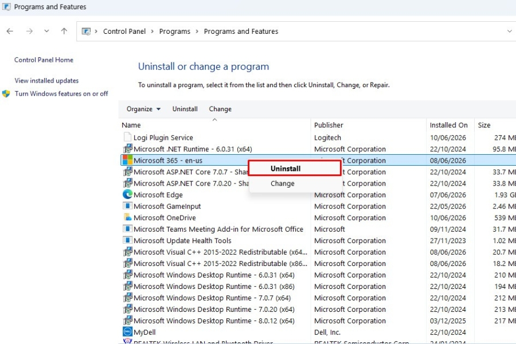The image size is (516, 344).
Task: Click the Teams Meeting Add-in icon
Action: [x=127, y=229]
